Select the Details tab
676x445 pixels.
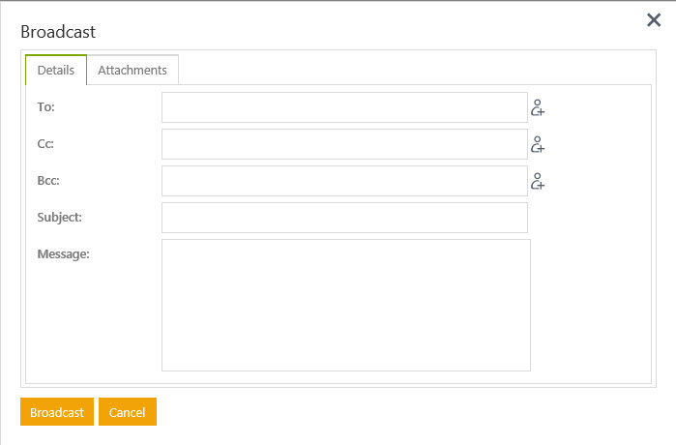point(56,71)
